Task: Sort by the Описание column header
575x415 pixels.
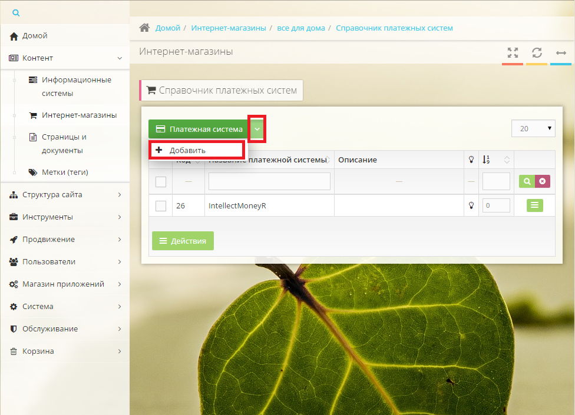Action: [358, 160]
